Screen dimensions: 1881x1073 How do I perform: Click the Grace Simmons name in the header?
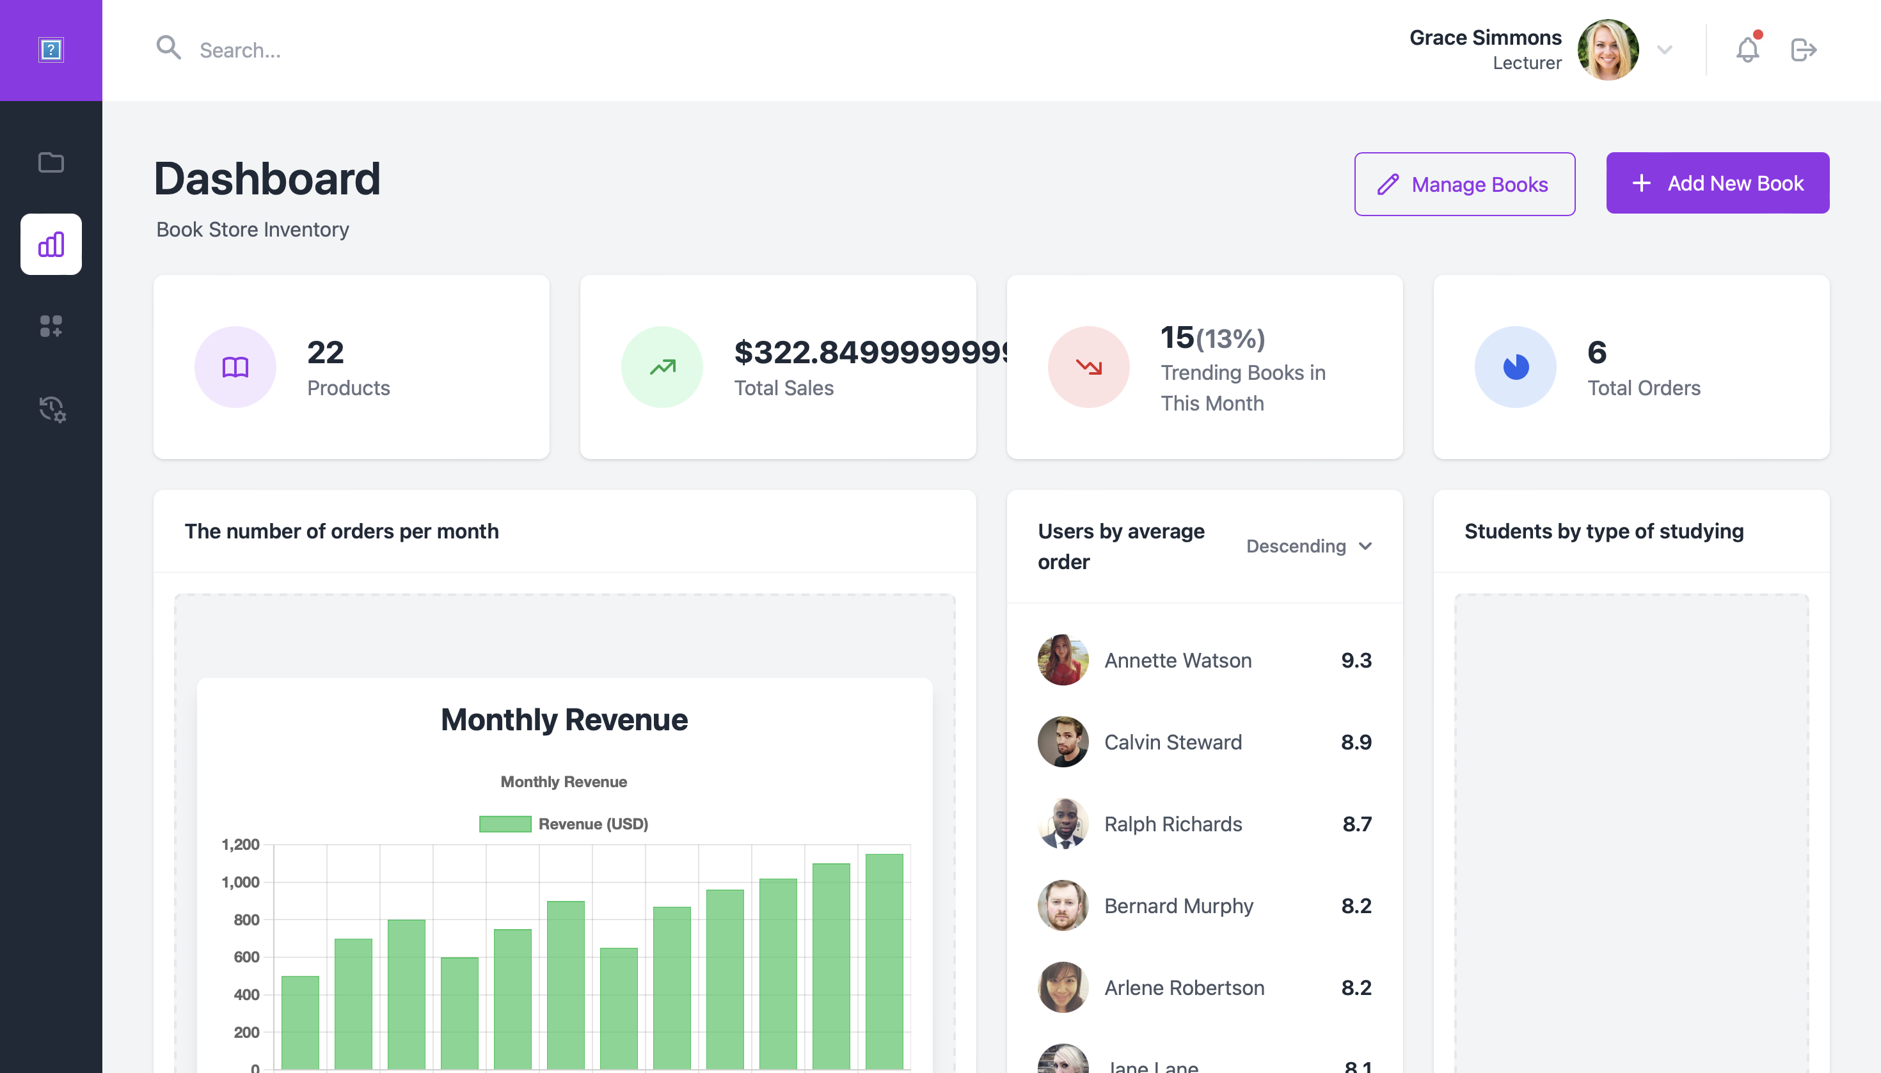coord(1485,38)
